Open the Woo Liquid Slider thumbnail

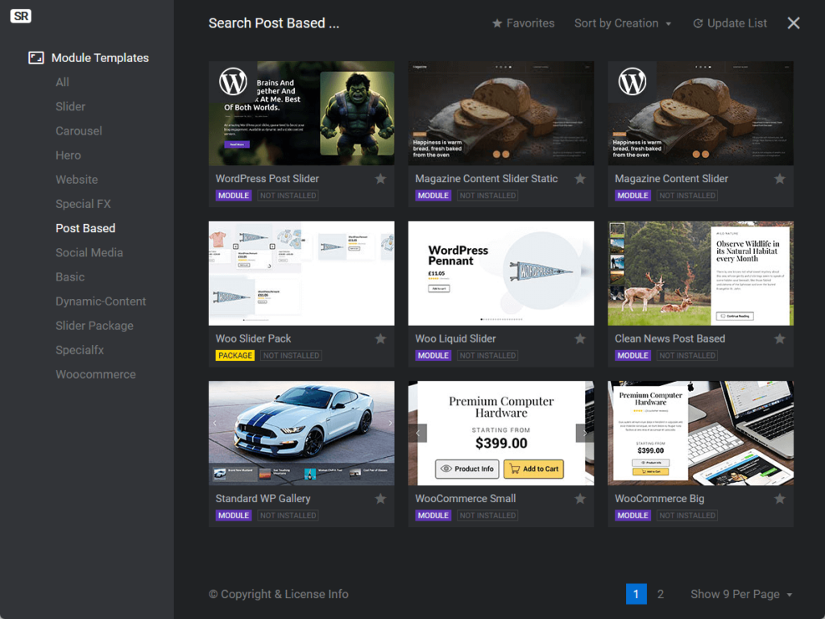click(501, 273)
